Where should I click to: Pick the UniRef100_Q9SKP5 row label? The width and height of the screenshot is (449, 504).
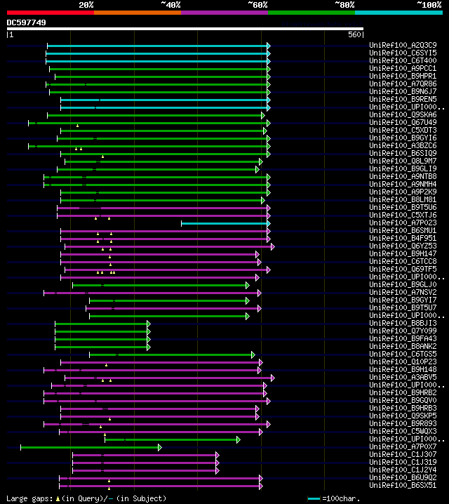point(403,416)
